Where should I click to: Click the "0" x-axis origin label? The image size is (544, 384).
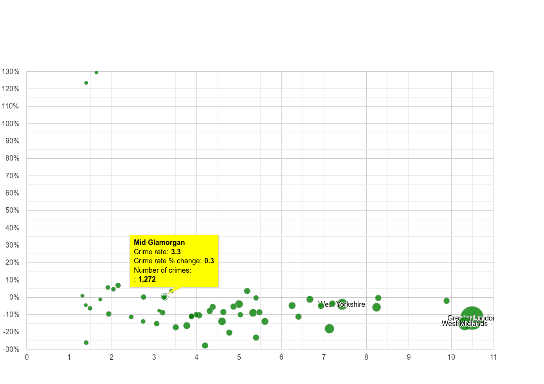[x=27, y=357]
